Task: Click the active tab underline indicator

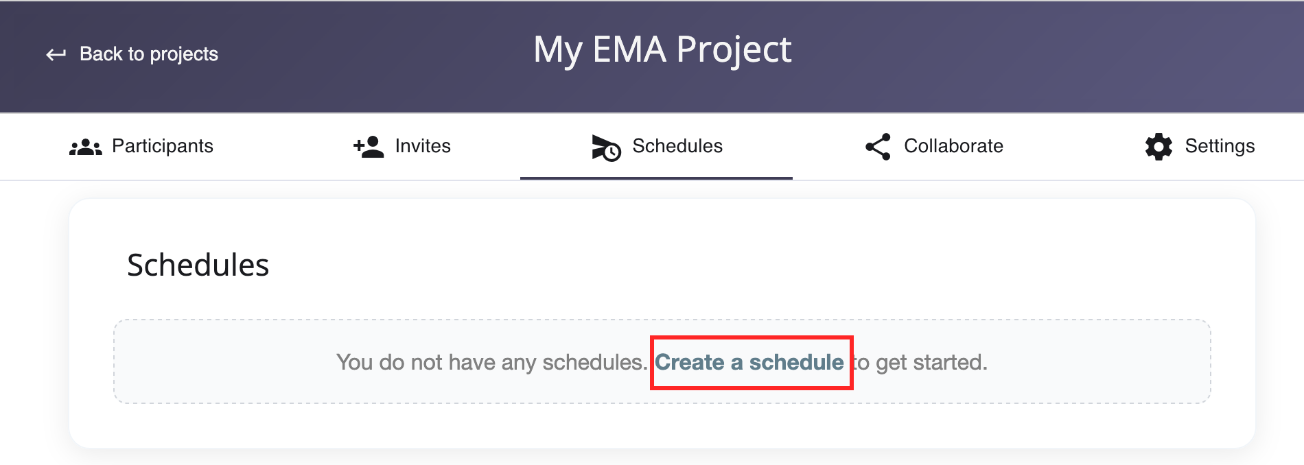Action: click(x=657, y=178)
